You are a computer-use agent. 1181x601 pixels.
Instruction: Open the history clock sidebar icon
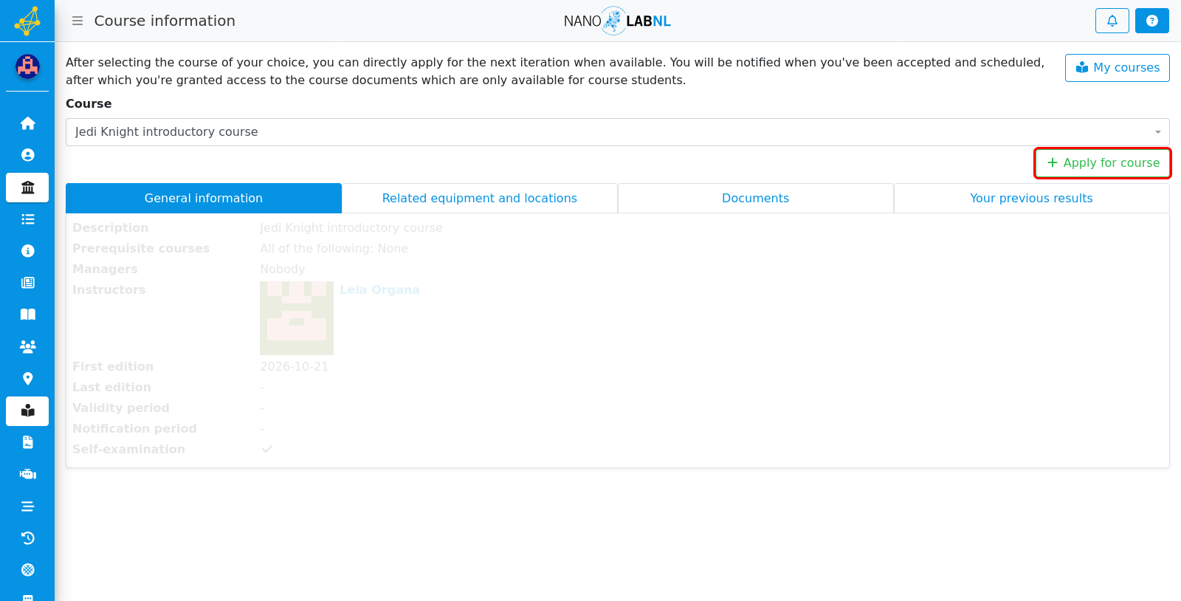27,538
